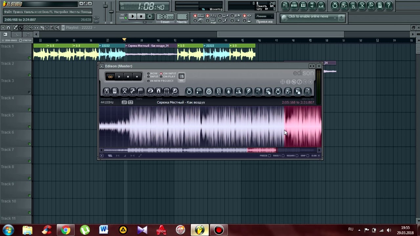Select Edison's NOW recording option
This screenshot has height=236, width=420.
153,73
